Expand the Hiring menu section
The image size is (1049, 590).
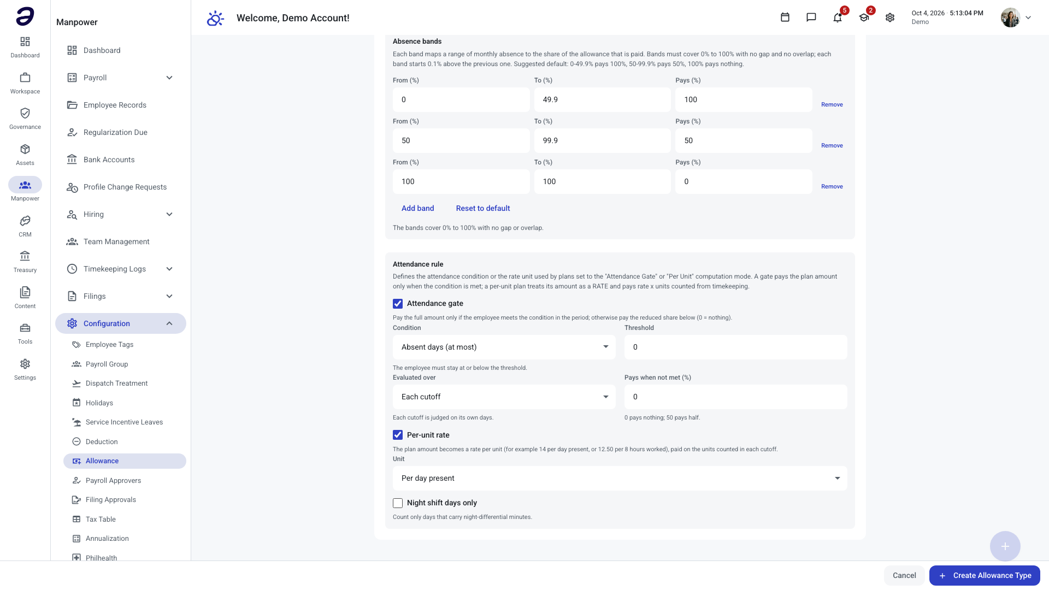(x=120, y=214)
